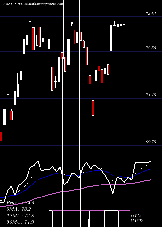The image size is (162, 227).
Task: Click the 50MA : 71.9 legend entry
Action: 20,222
